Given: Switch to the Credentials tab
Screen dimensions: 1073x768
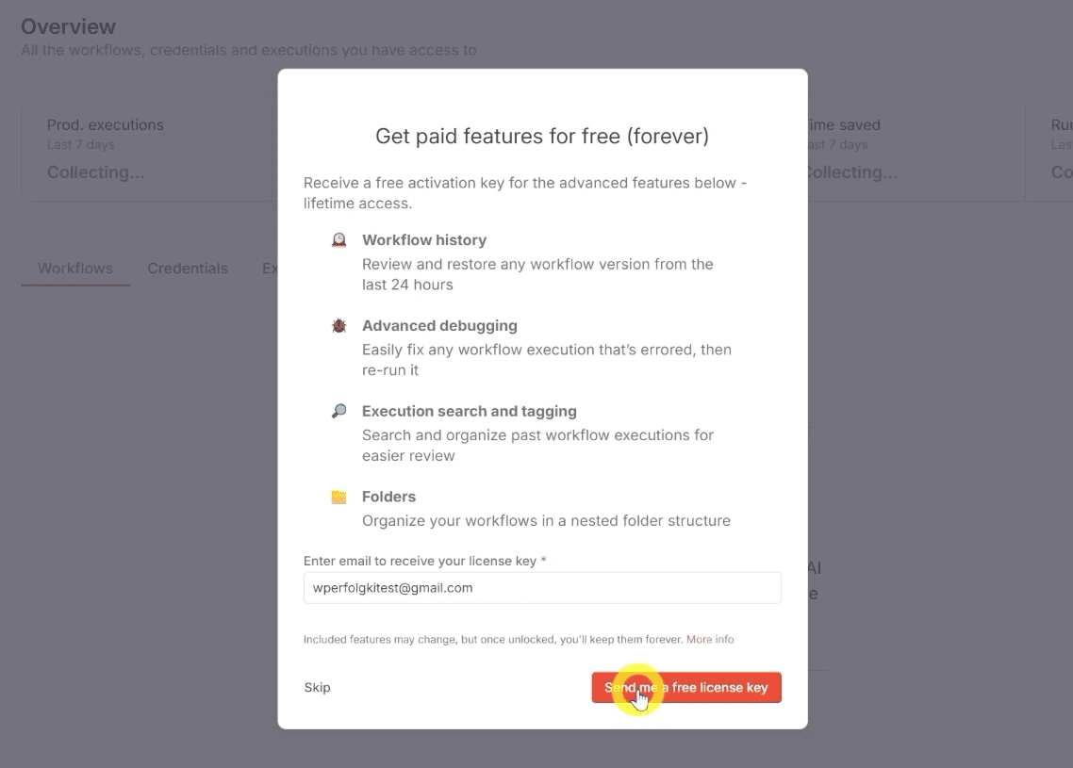Looking at the screenshot, I should 187,269.
